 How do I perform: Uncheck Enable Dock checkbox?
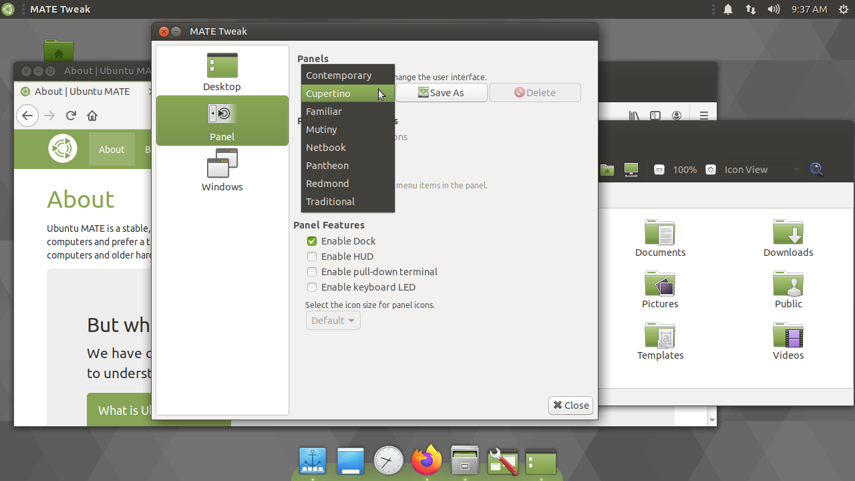[x=312, y=241]
